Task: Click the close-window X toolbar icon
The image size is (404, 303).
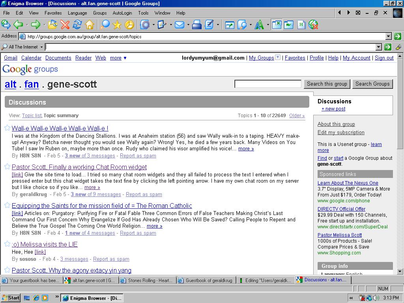Action: pyautogui.click(x=277, y=25)
